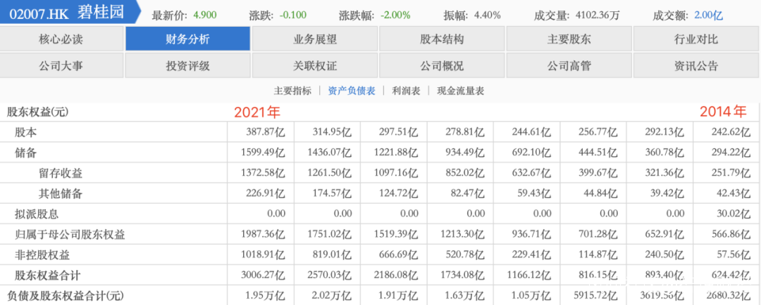
Task: Open the 资讯公告 tab
Action: click(x=696, y=65)
